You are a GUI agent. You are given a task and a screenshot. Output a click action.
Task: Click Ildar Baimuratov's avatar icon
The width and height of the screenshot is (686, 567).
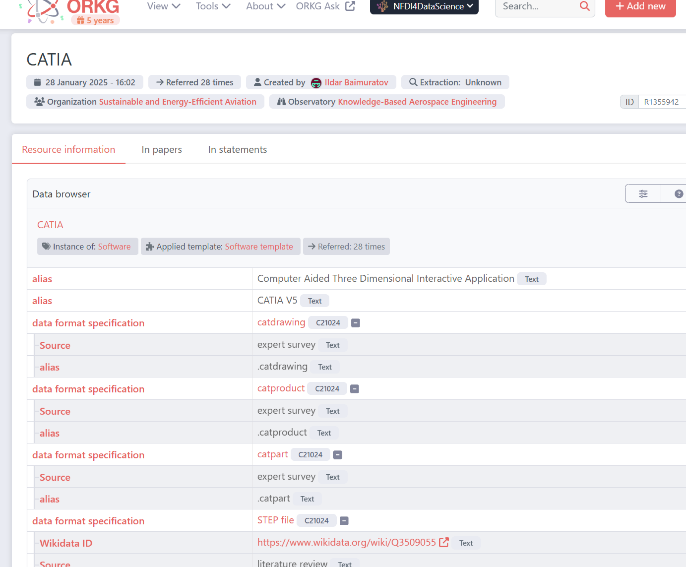pyautogui.click(x=316, y=83)
